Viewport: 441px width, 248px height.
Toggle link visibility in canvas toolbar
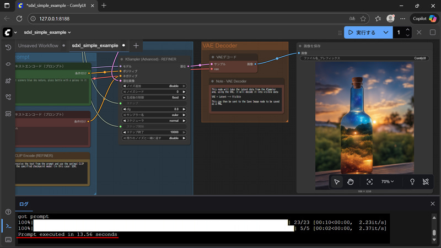click(x=426, y=182)
